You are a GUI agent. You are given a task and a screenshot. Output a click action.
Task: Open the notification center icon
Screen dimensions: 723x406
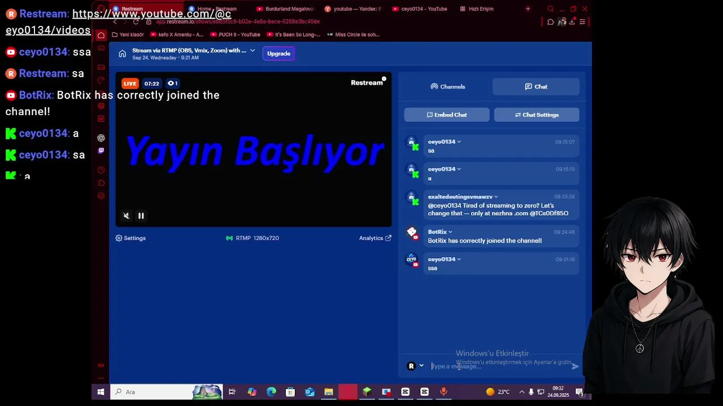coord(580,392)
